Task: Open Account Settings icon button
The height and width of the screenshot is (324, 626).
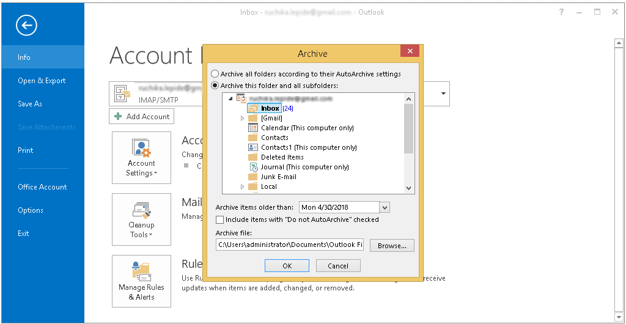Action: pyautogui.click(x=141, y=158)
